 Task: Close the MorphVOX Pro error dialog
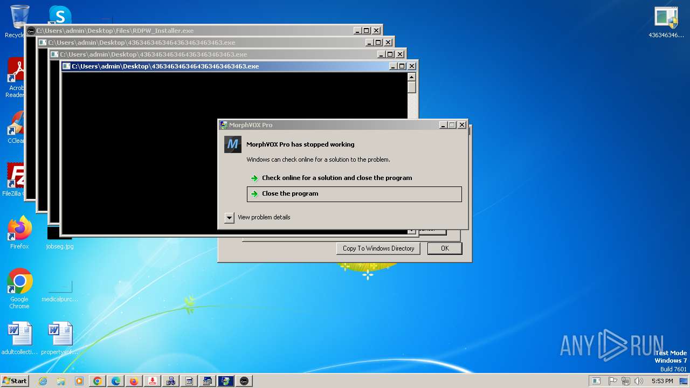point(462,125)
